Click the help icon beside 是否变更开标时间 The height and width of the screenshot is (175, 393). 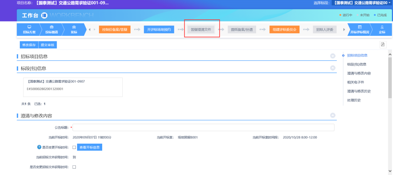click(x=39, y=147)
